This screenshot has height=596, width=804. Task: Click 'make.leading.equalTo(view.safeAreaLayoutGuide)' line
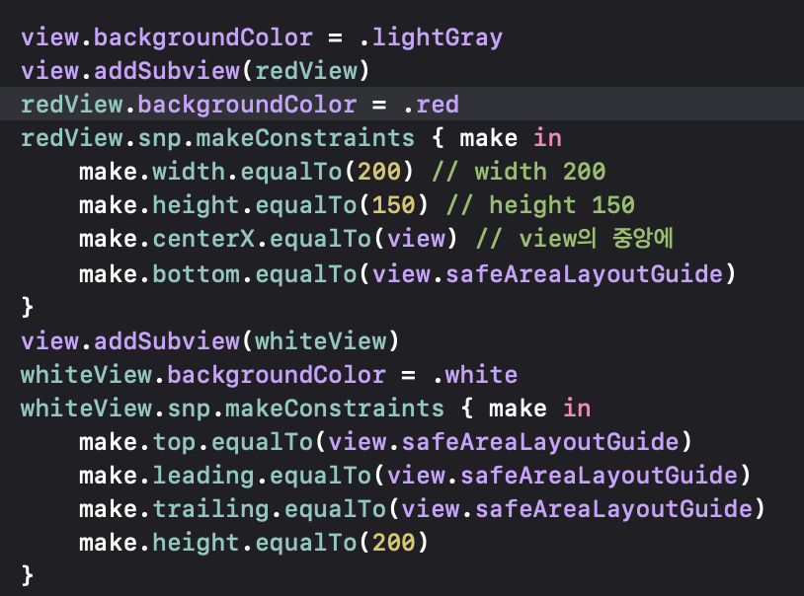pyautogui.click(x=415, y=476)
